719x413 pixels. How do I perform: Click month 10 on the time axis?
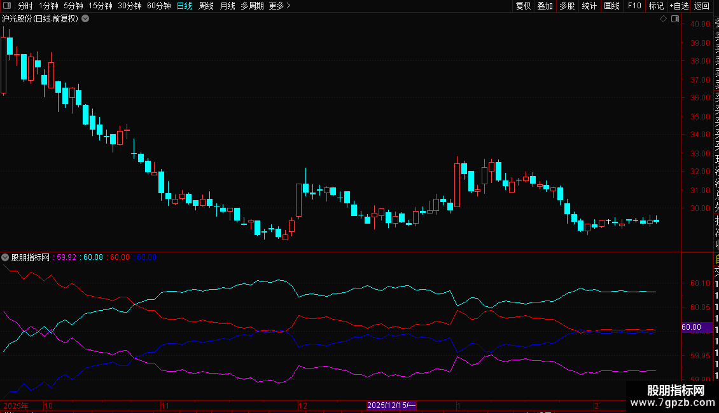click(x=48, y=405)
